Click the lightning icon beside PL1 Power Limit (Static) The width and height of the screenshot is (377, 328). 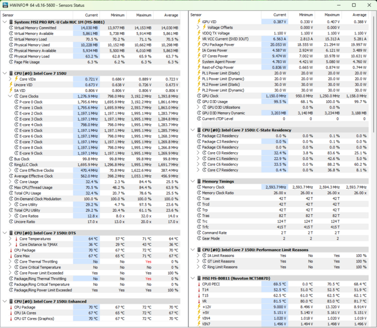pos(199,73)
